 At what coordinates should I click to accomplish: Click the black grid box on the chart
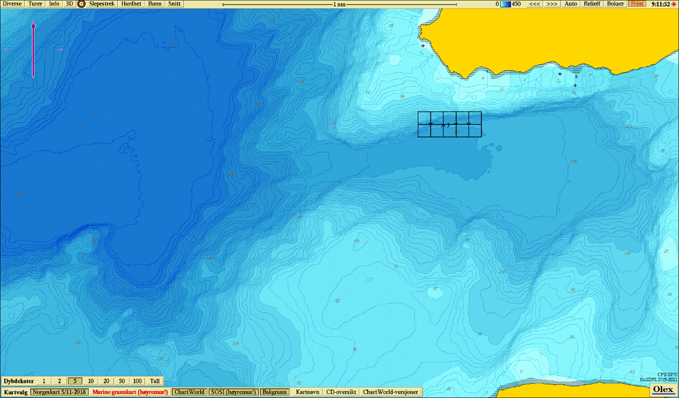[x=450, y=124]
